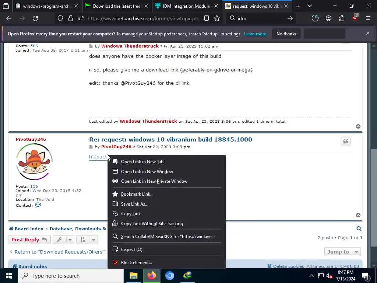Viewport: 377px width, 283px height.
Task: Open the tracking protection shield icon
Action: [x=60, y=18]
